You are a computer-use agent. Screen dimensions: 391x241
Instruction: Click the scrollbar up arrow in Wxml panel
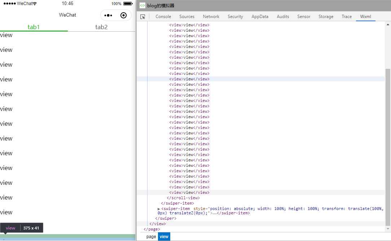(388, 24)
